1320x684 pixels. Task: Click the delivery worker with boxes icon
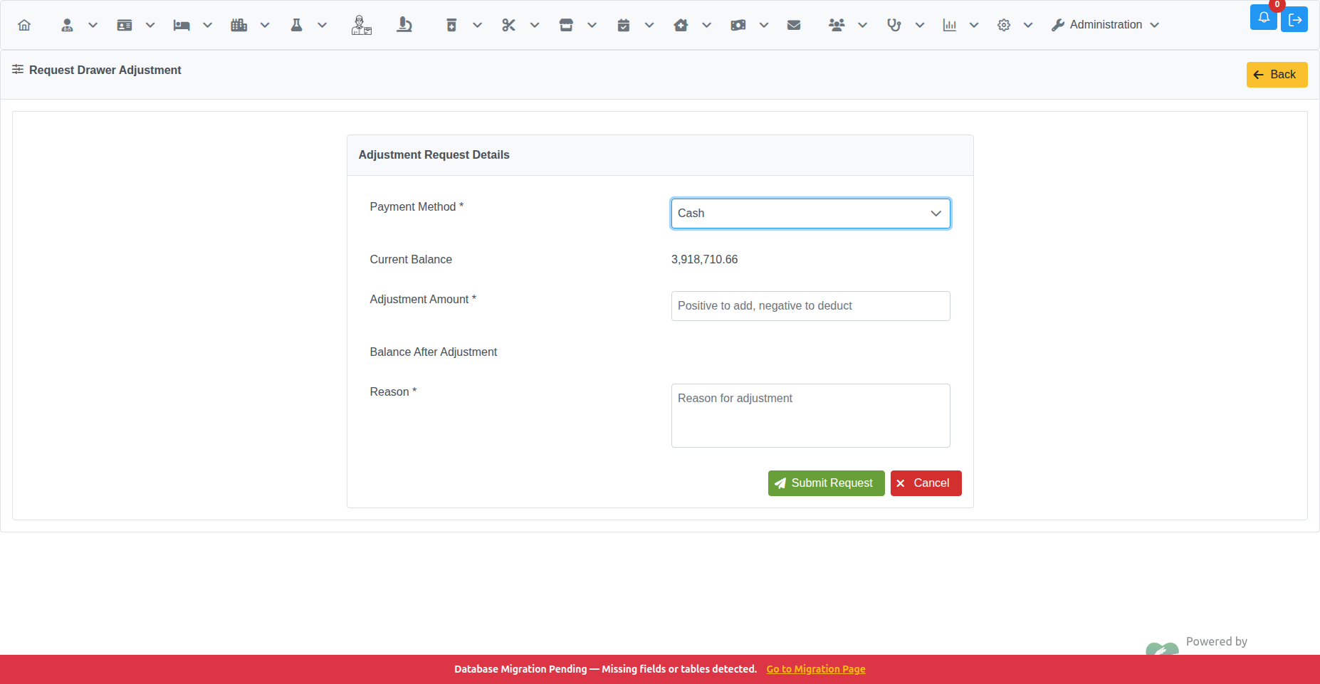click(x=362, y=25)
